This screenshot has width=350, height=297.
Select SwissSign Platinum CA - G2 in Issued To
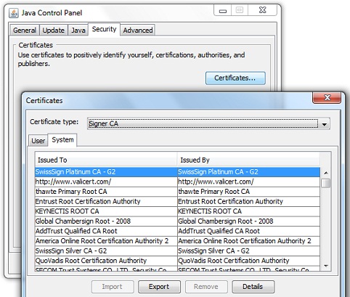(x=106, y=172)
